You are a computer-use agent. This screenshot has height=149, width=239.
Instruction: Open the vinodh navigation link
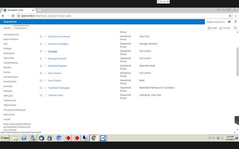coord(7,119)
